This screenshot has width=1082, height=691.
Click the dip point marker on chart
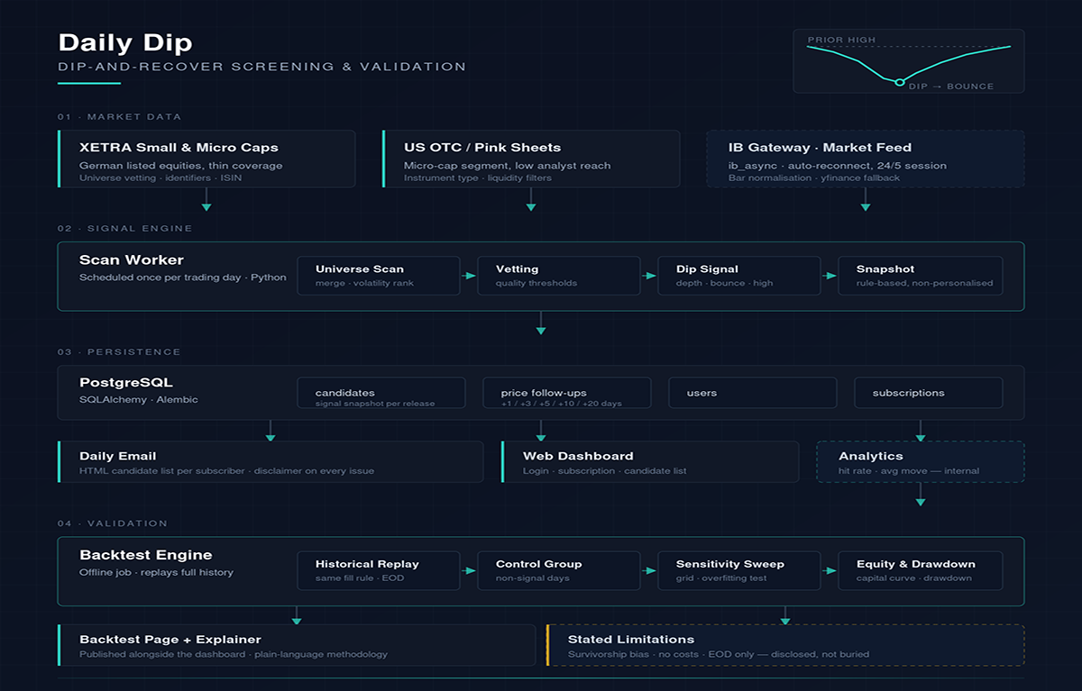pos(899,82)
